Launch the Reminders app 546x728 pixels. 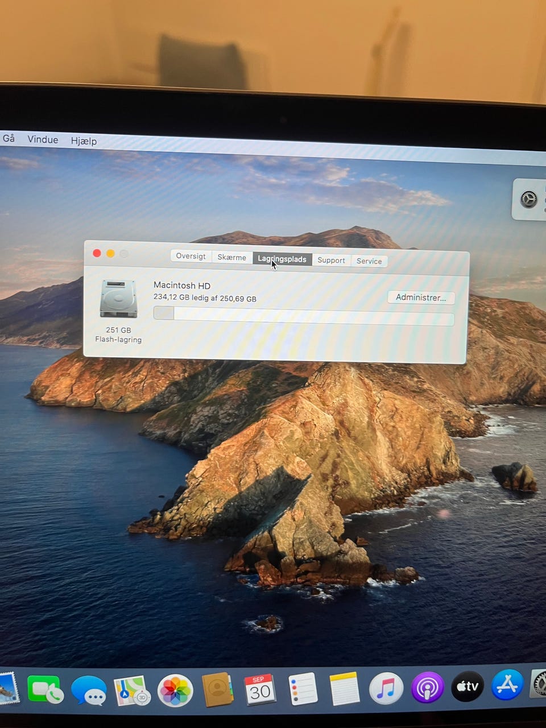pyautogui.click(x=302, y=689)
